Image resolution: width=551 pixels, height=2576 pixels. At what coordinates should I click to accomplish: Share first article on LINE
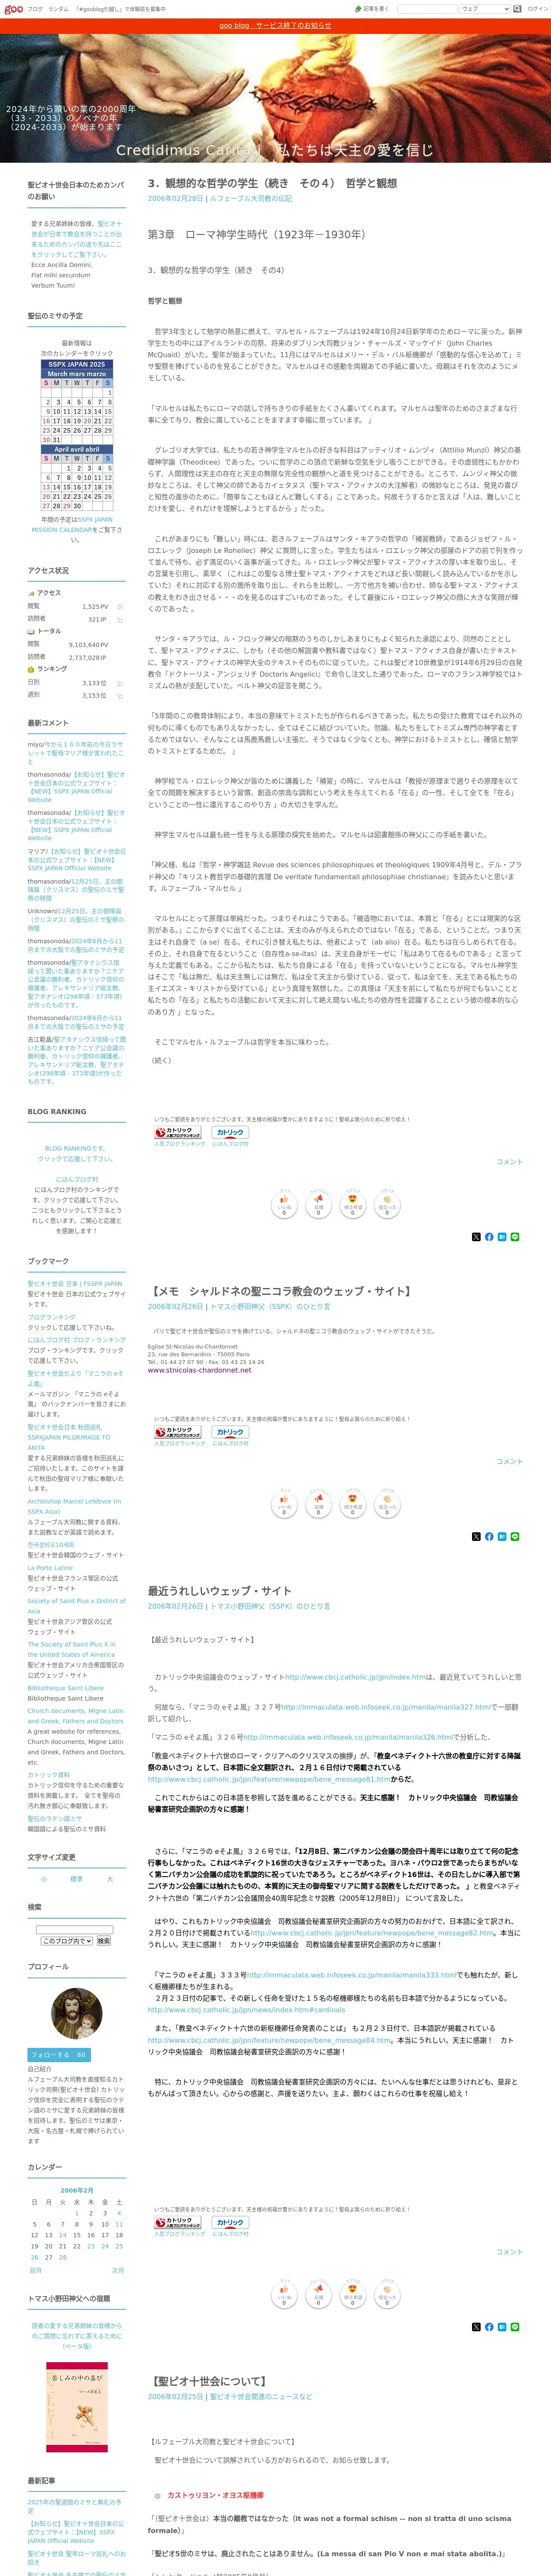click(515, 1237)
